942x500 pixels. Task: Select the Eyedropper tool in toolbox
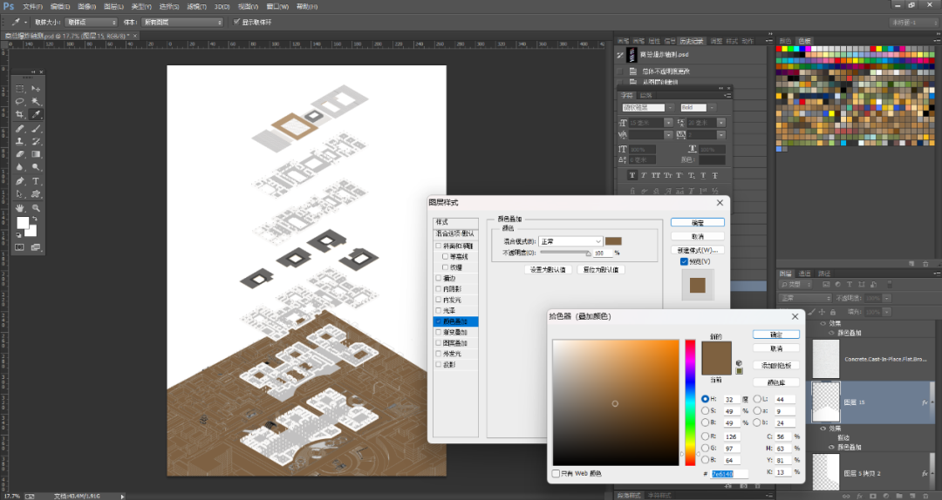coord(36,115)
